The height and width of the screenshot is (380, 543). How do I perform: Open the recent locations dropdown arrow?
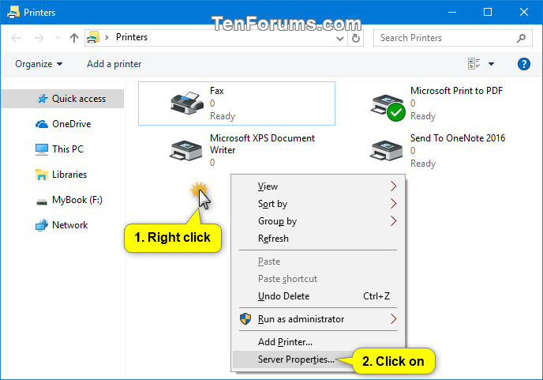58,37
